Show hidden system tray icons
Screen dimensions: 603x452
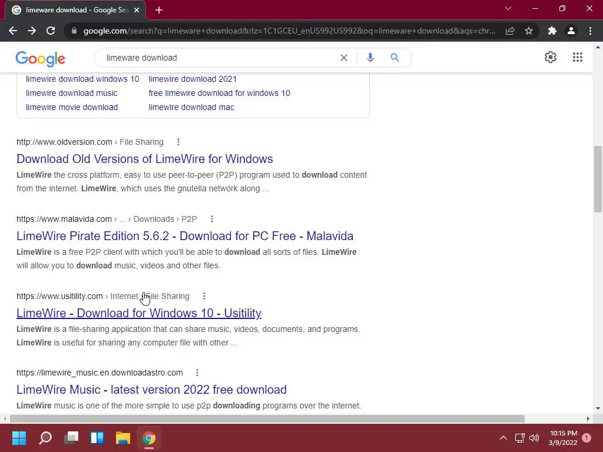pos(503,438)
